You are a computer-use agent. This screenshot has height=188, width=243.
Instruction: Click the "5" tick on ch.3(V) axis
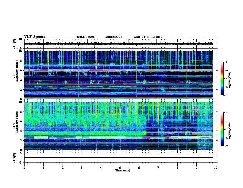(21, 153)
